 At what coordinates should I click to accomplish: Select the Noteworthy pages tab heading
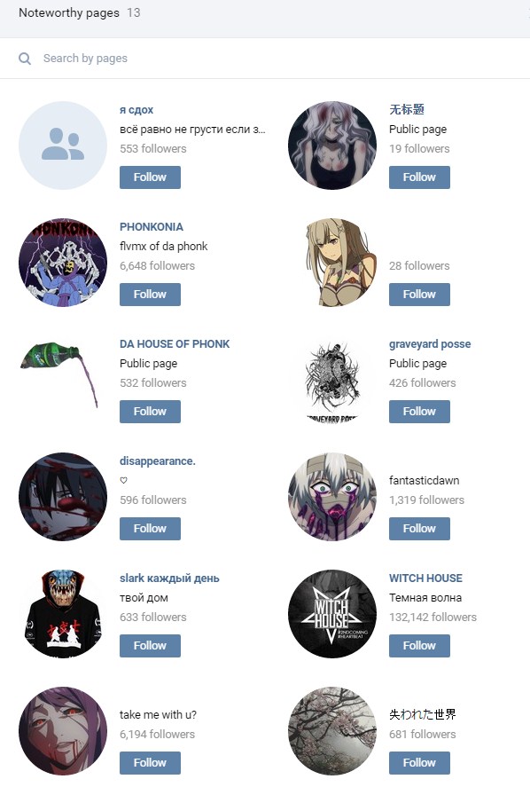pyautogui.click(x=69, y=12)
